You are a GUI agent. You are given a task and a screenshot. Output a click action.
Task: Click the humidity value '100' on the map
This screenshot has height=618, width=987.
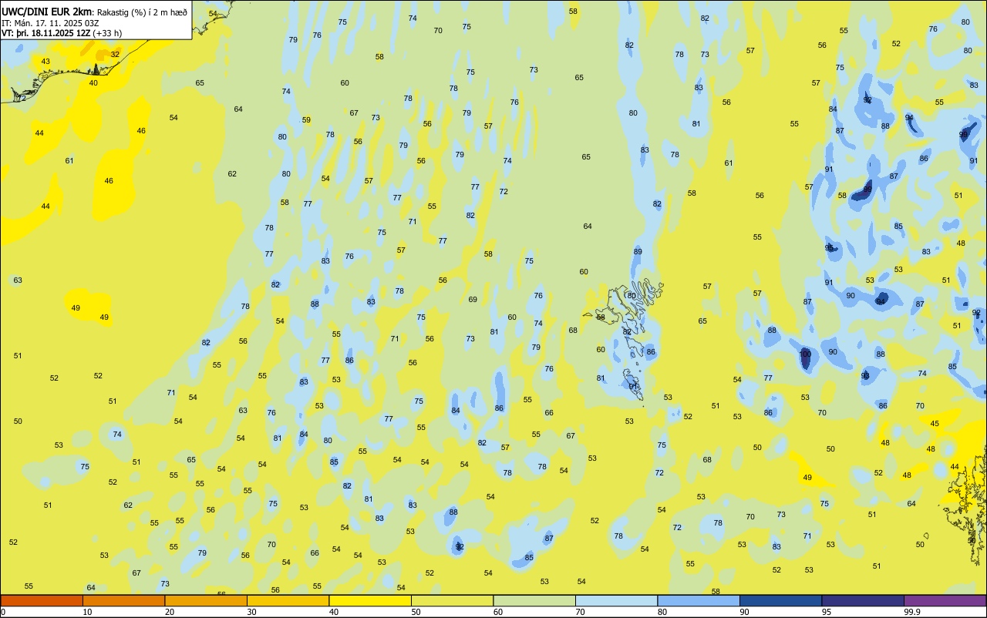tap(805, 354)
